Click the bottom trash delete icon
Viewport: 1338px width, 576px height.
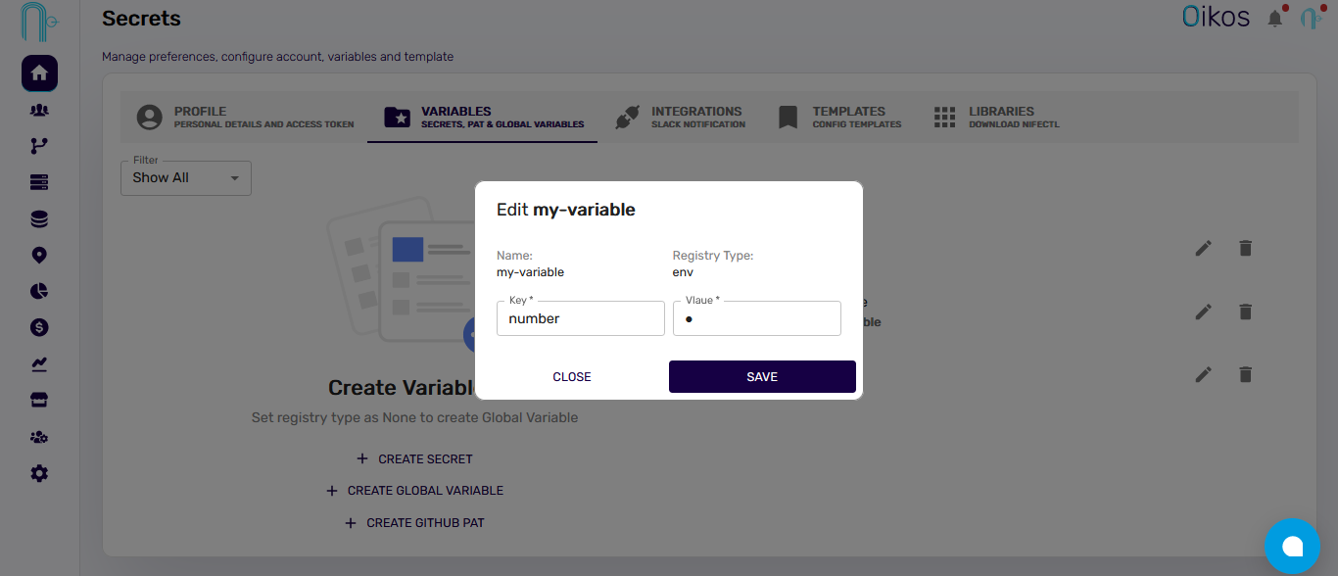(x=1245, y=374)
